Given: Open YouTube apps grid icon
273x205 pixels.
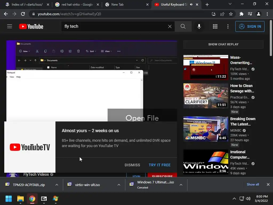Looking at the screenshot, I should (x=215, y=26).
